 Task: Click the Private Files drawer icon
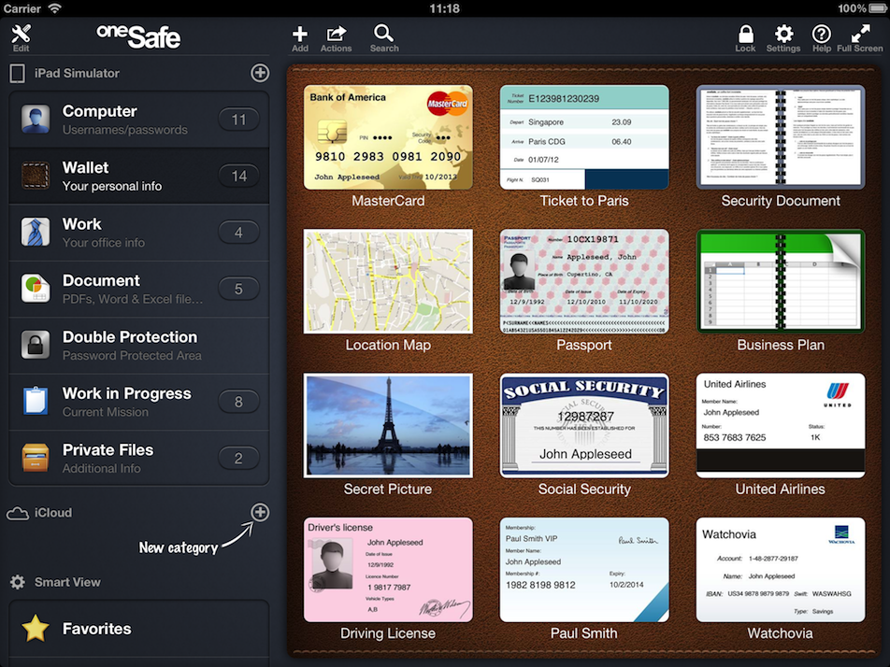click(36, 458)
